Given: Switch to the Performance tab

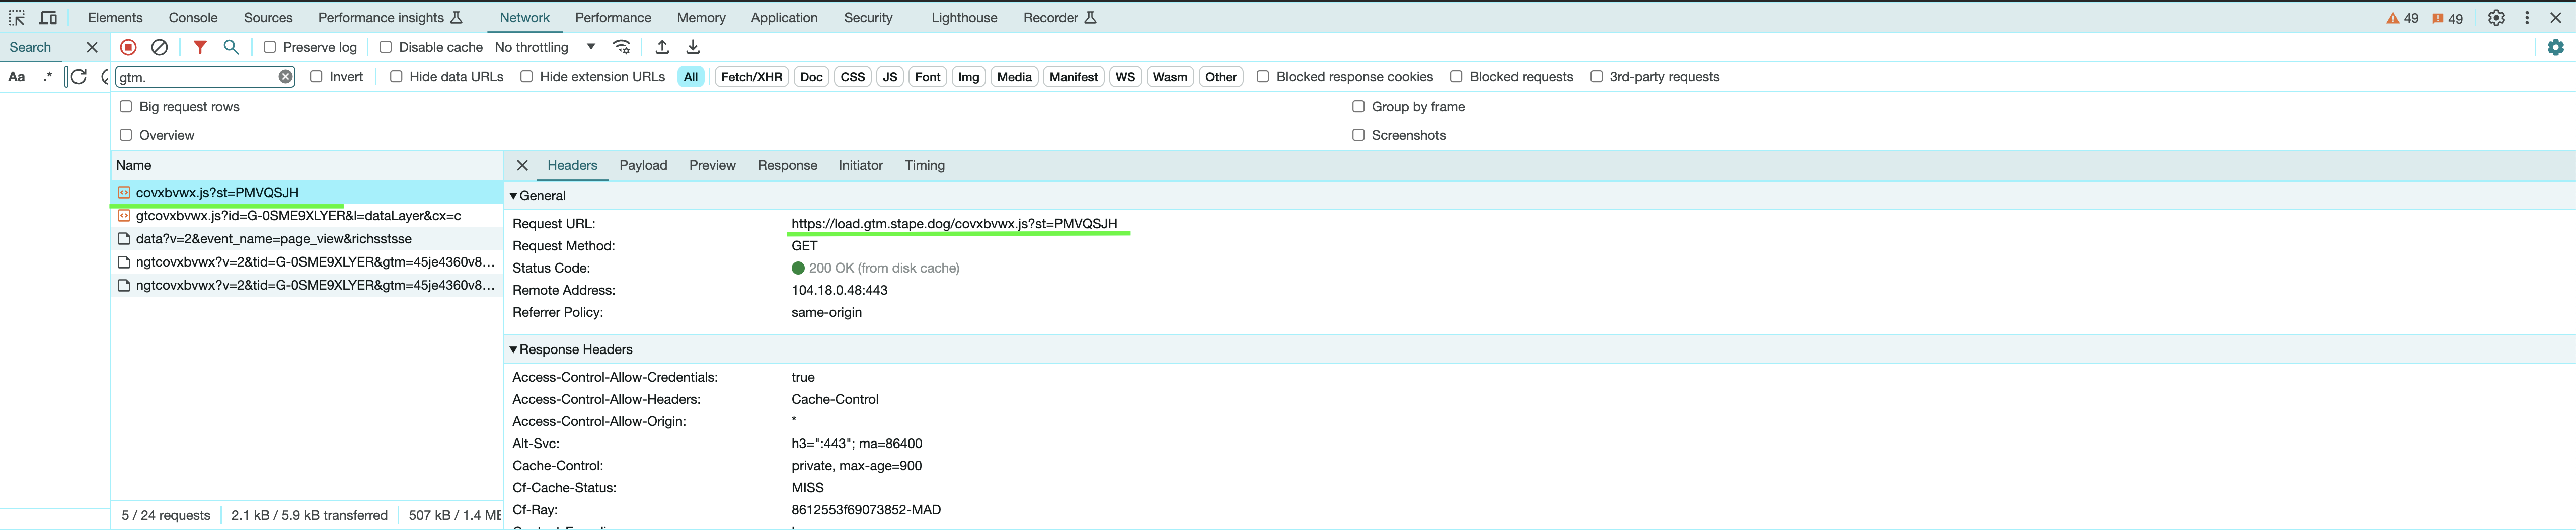Looking at the screenshot, I should [613, 17].
